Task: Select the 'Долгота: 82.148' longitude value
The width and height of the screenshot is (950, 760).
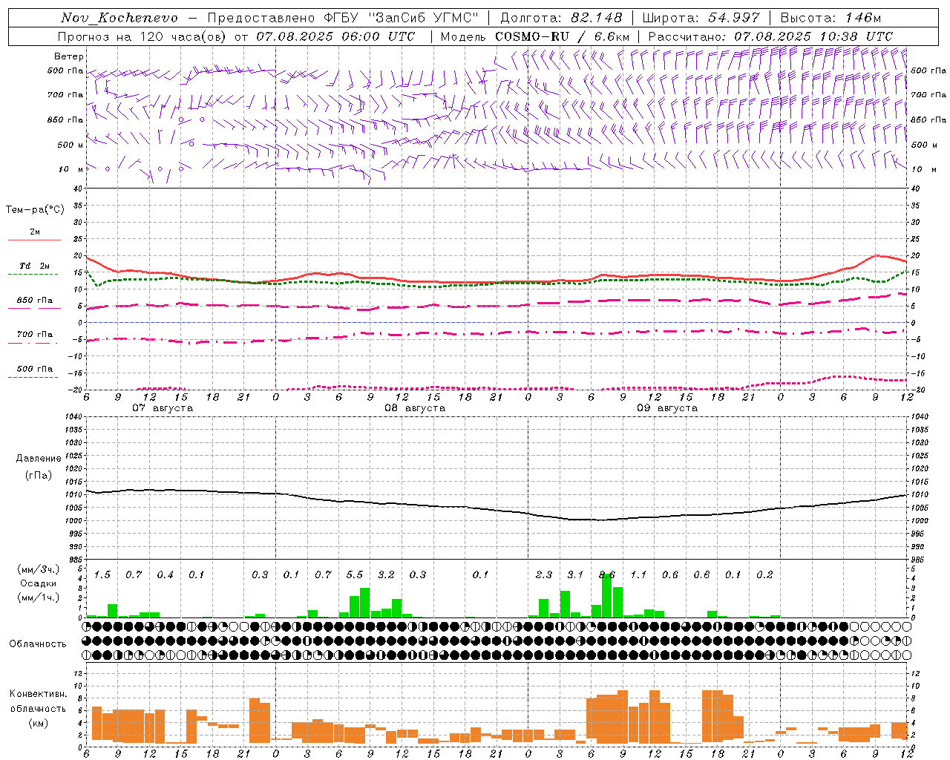Action: click(x=561, y=18)
